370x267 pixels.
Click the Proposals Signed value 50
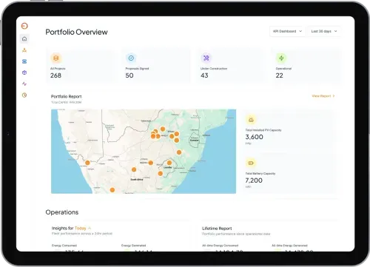[129, 75]
